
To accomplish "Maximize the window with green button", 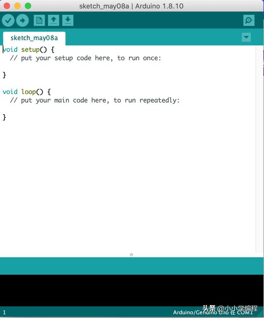I will point(28,6).
